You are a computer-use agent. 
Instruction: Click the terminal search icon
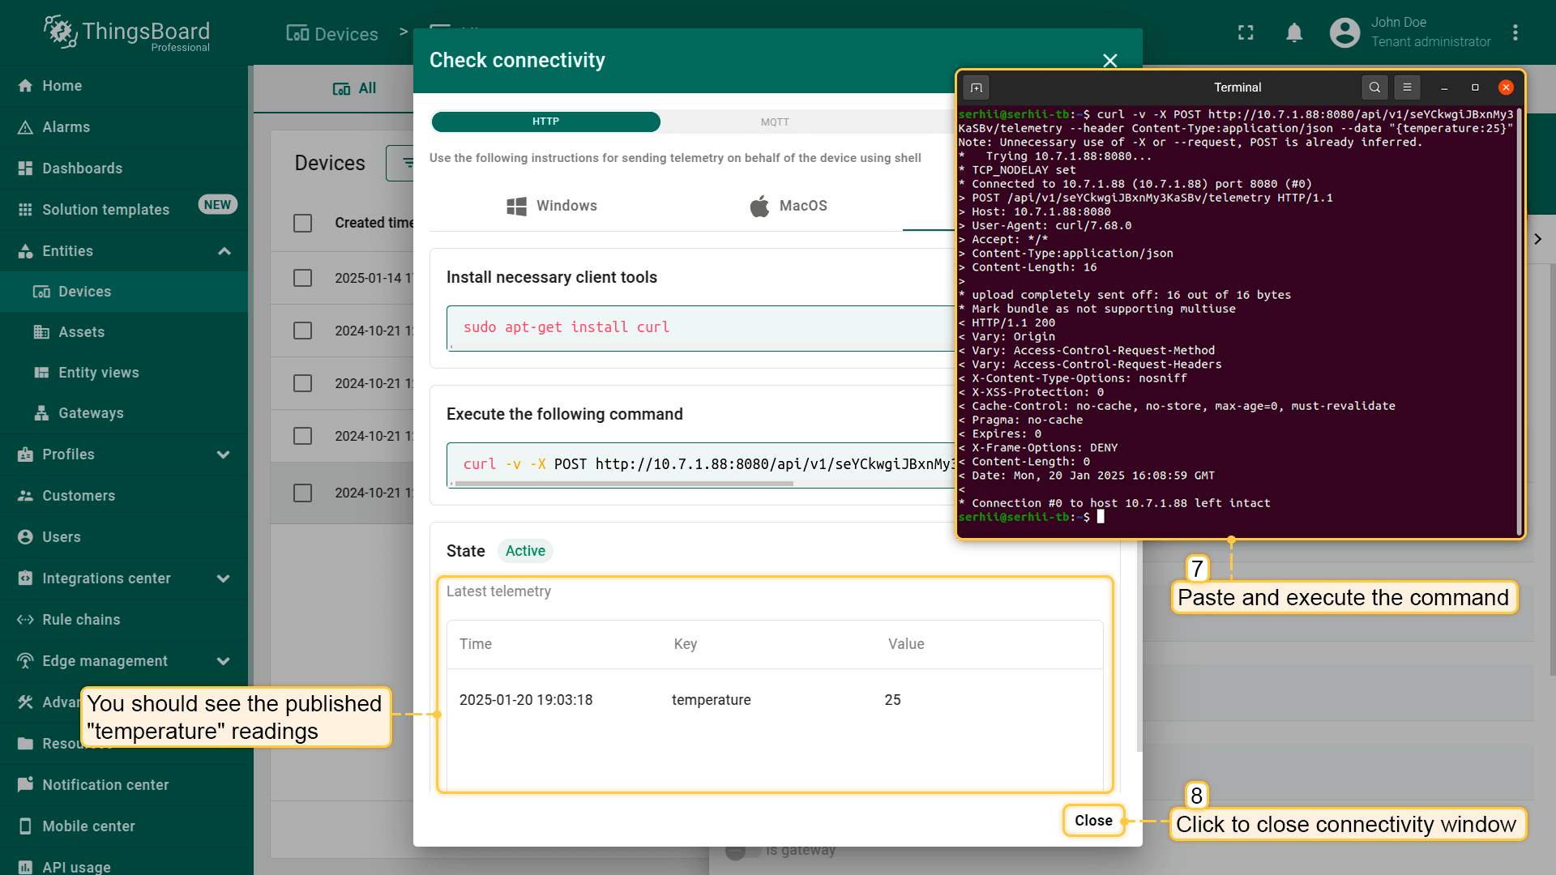point(1374,87)
